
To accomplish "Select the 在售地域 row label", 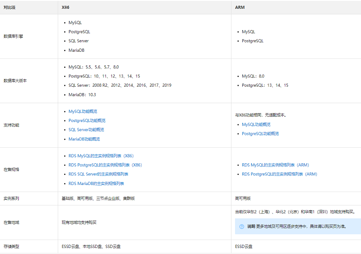I will (x=11, y=223).
